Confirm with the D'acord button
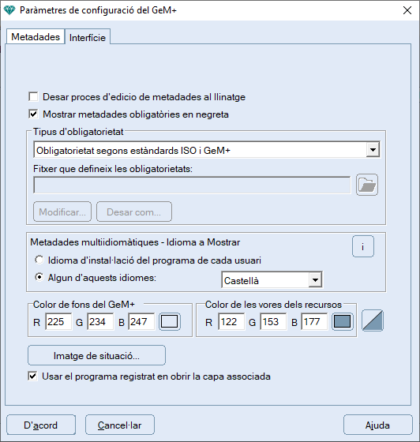420x442 pixels. [41, 425]
